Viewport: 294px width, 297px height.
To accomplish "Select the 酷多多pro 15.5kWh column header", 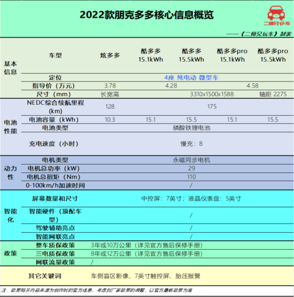I will coord(273,55).
